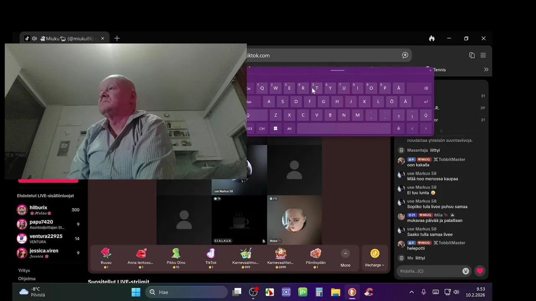This screenshot has width=536, height=301.
Task: Send the Pörrösydän gift
Action: (316, 258)
